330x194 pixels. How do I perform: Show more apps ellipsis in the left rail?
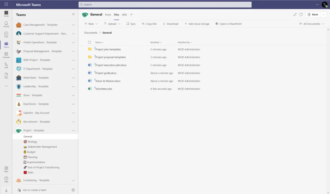click(6, 86)
